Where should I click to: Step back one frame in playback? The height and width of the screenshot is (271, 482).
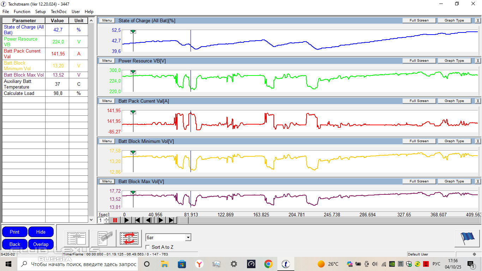149,220
